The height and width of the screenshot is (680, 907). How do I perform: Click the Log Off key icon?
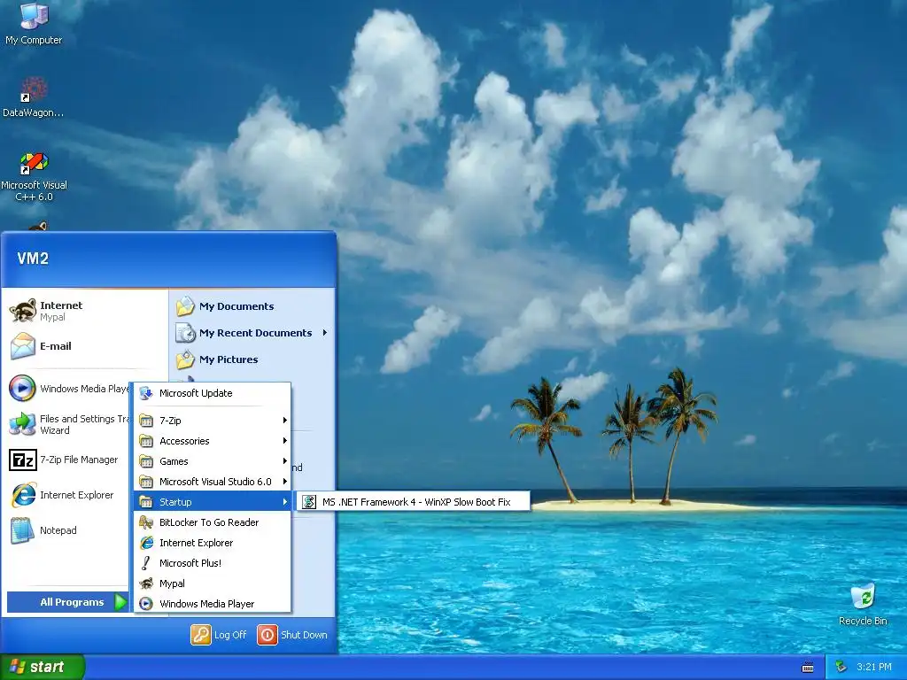(x=201, y=634)
